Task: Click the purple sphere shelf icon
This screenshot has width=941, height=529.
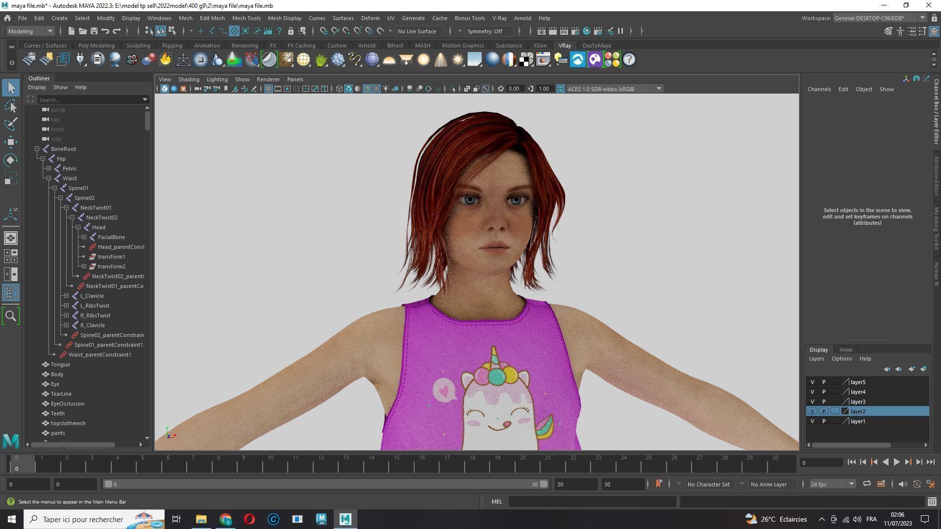Action: pyautogui.click(x=372, y=60)
